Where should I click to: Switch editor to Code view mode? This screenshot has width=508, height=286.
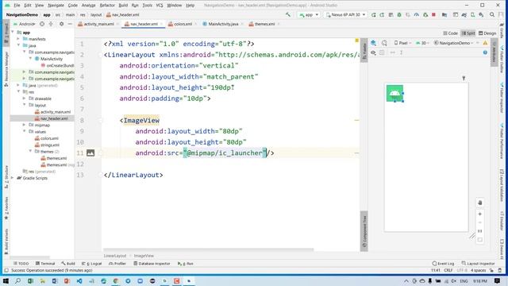click(450, 33)
